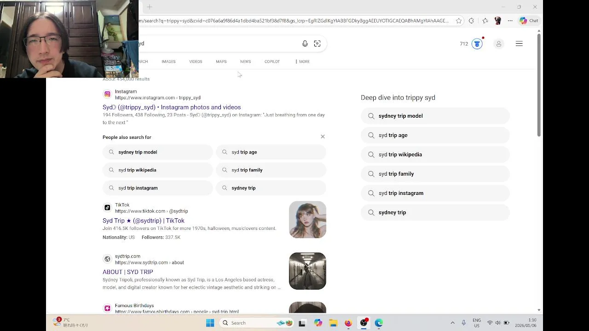The image size is (589, 331).
Task: Search 'syd trip family' in People also search
Action: (x=271, y=170)
